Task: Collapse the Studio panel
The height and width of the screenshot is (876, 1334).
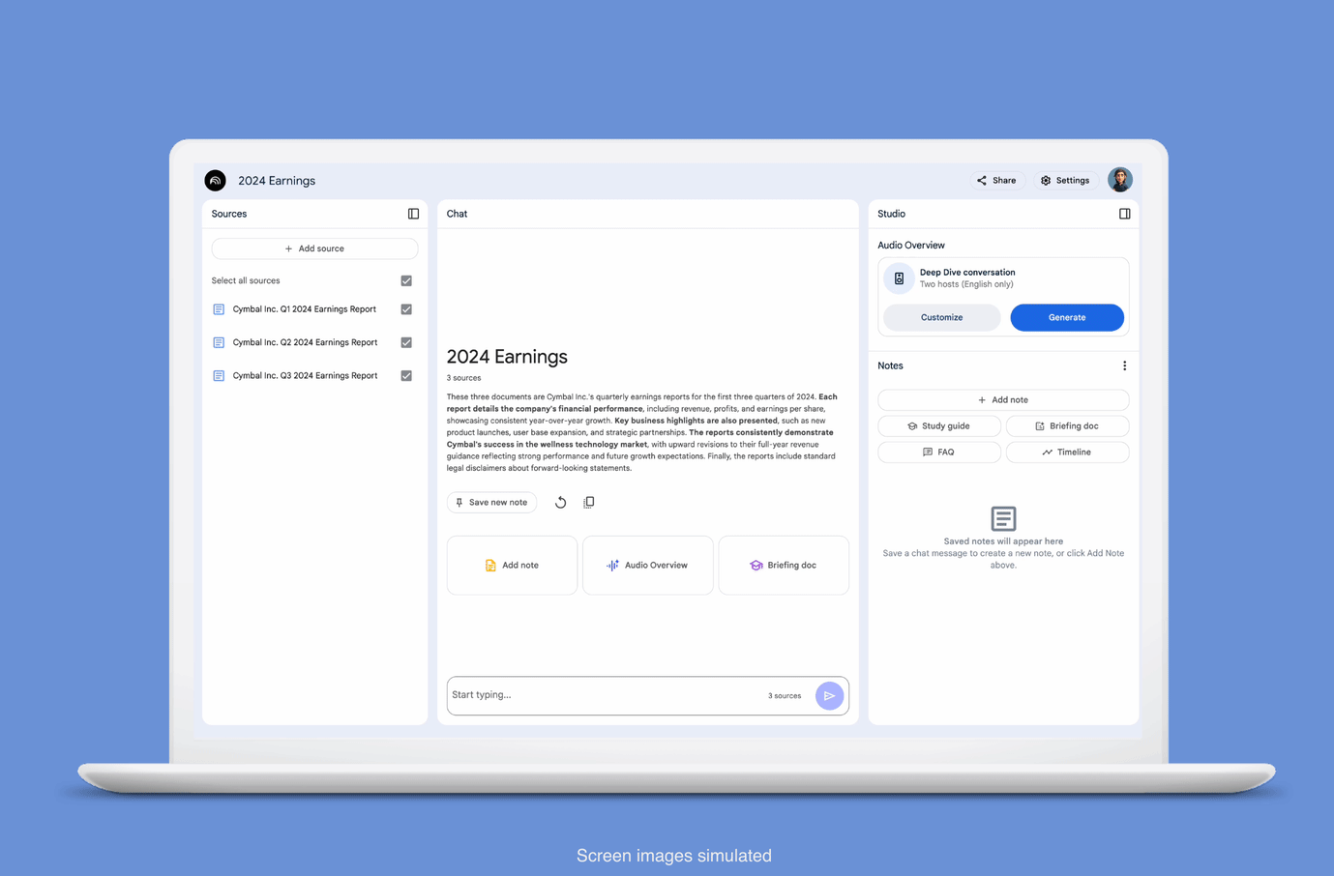Action: (x=1124, y=214)
